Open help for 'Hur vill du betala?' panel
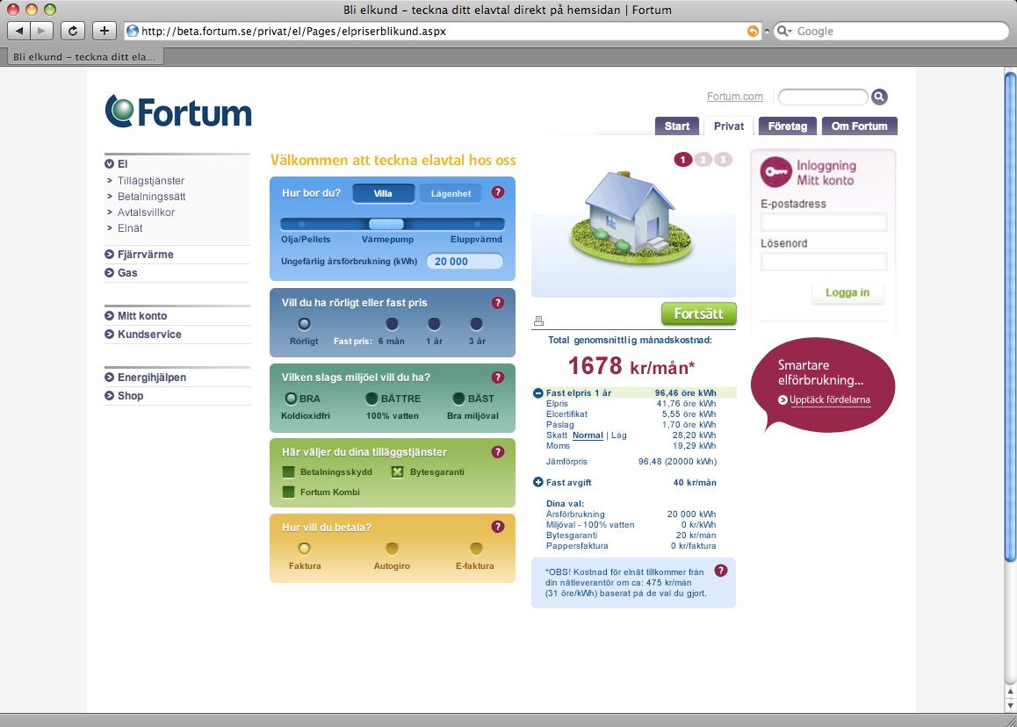The height and width of the screenshot is (727, 1017). [497, 527]
